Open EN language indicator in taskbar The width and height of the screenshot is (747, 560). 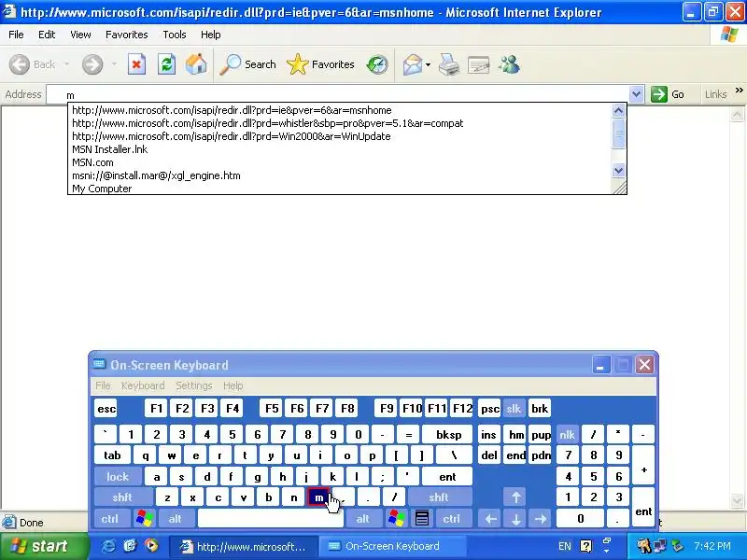pos(565,546)
